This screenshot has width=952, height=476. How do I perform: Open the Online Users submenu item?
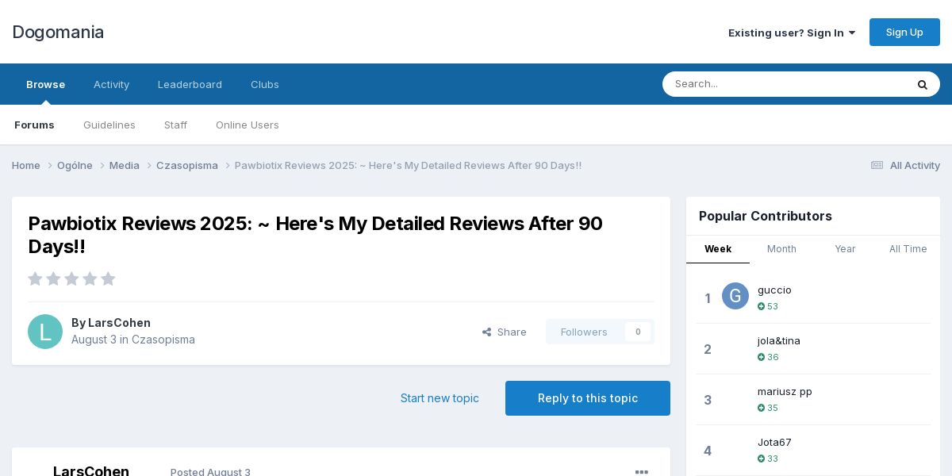[248, 125]
